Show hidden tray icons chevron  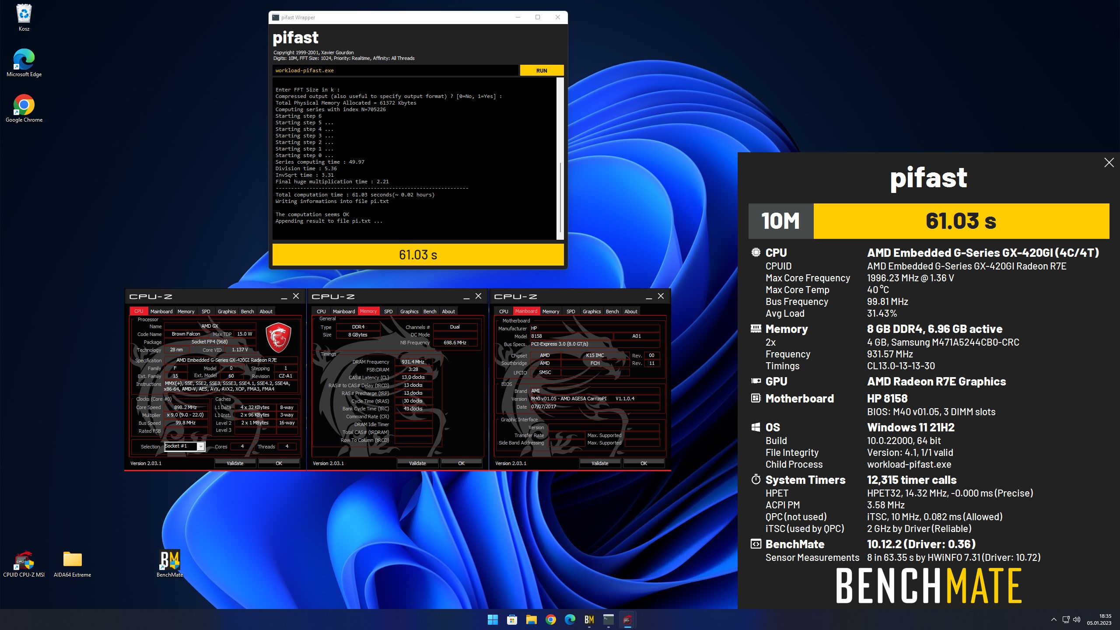(1053, 619)
